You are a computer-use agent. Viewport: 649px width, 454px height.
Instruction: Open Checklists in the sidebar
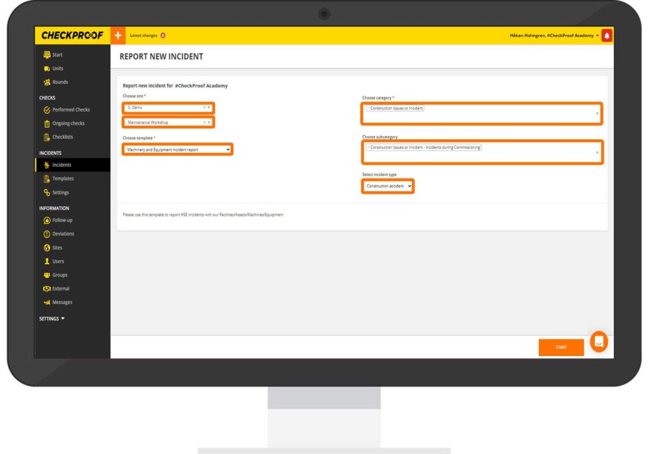(x=63, y=137)
